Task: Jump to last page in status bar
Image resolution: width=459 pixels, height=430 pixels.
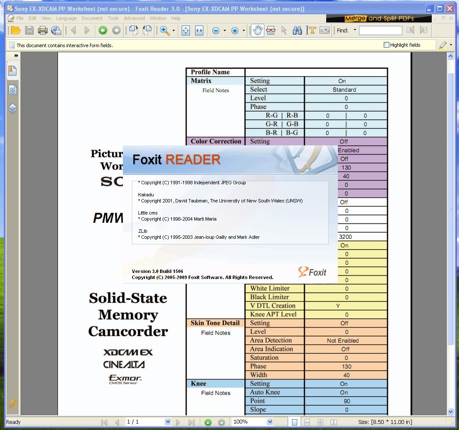Action: [192, 422]
